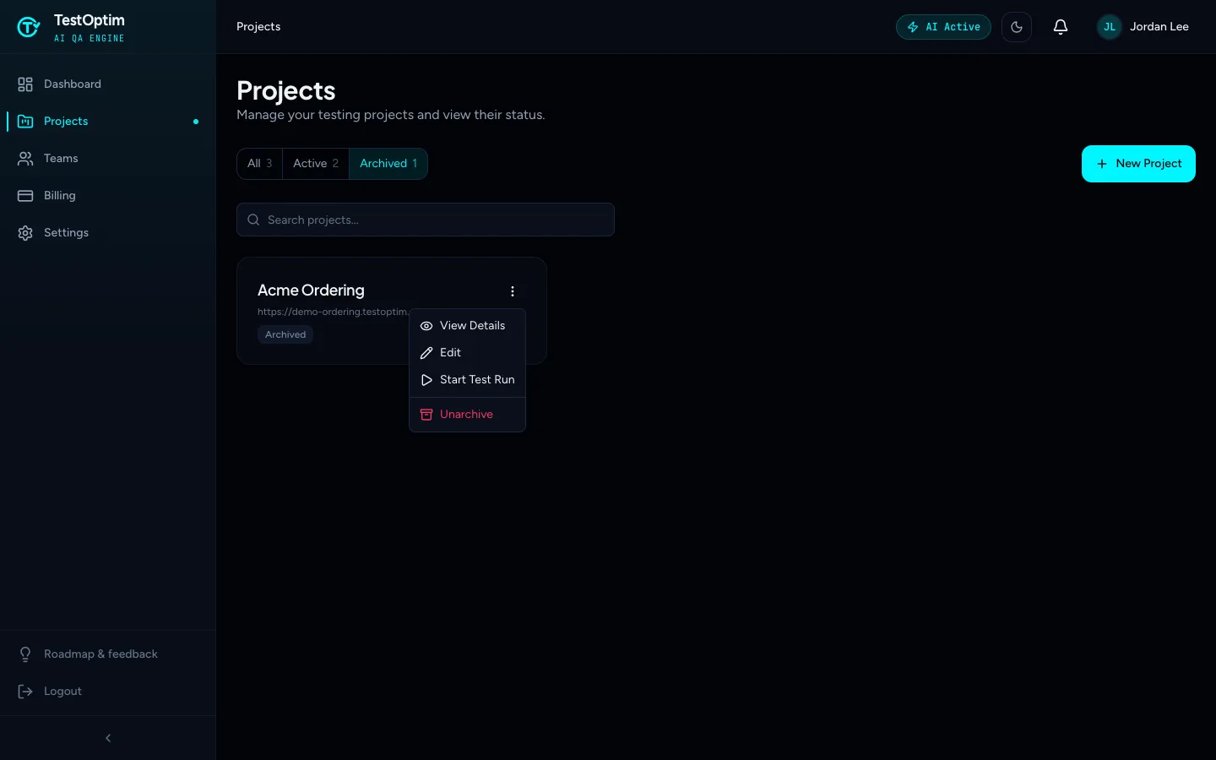Click the JL avatar circle
Screen dimensions: 1216x760
coord(1110,27)
